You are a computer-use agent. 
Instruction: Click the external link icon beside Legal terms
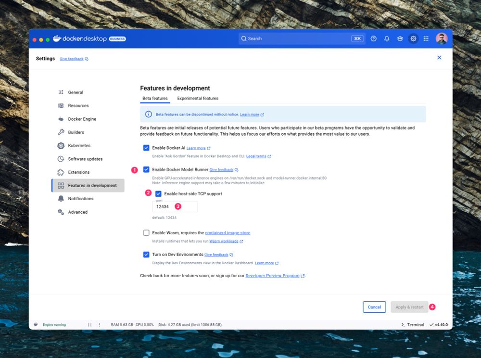[269, 156]
